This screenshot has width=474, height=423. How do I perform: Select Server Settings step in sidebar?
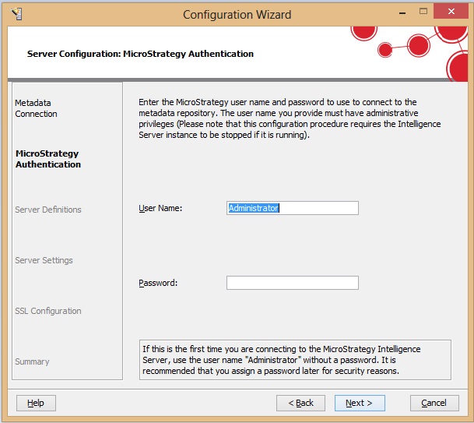coord(44,260)
